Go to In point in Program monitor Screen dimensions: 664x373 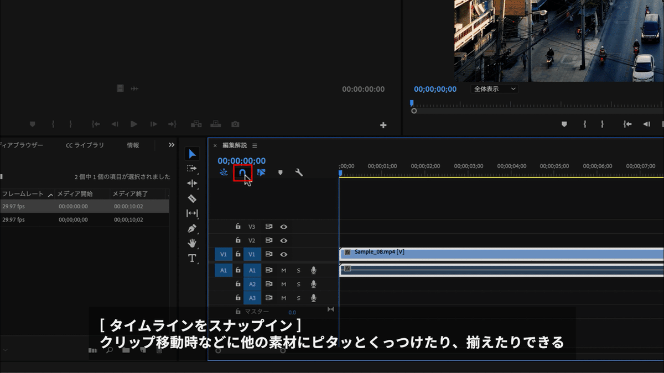click(x=627, y=124)
